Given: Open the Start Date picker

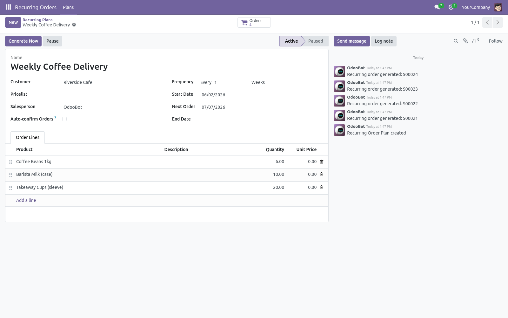Looking at the screenshot, I should click(262, 95).
